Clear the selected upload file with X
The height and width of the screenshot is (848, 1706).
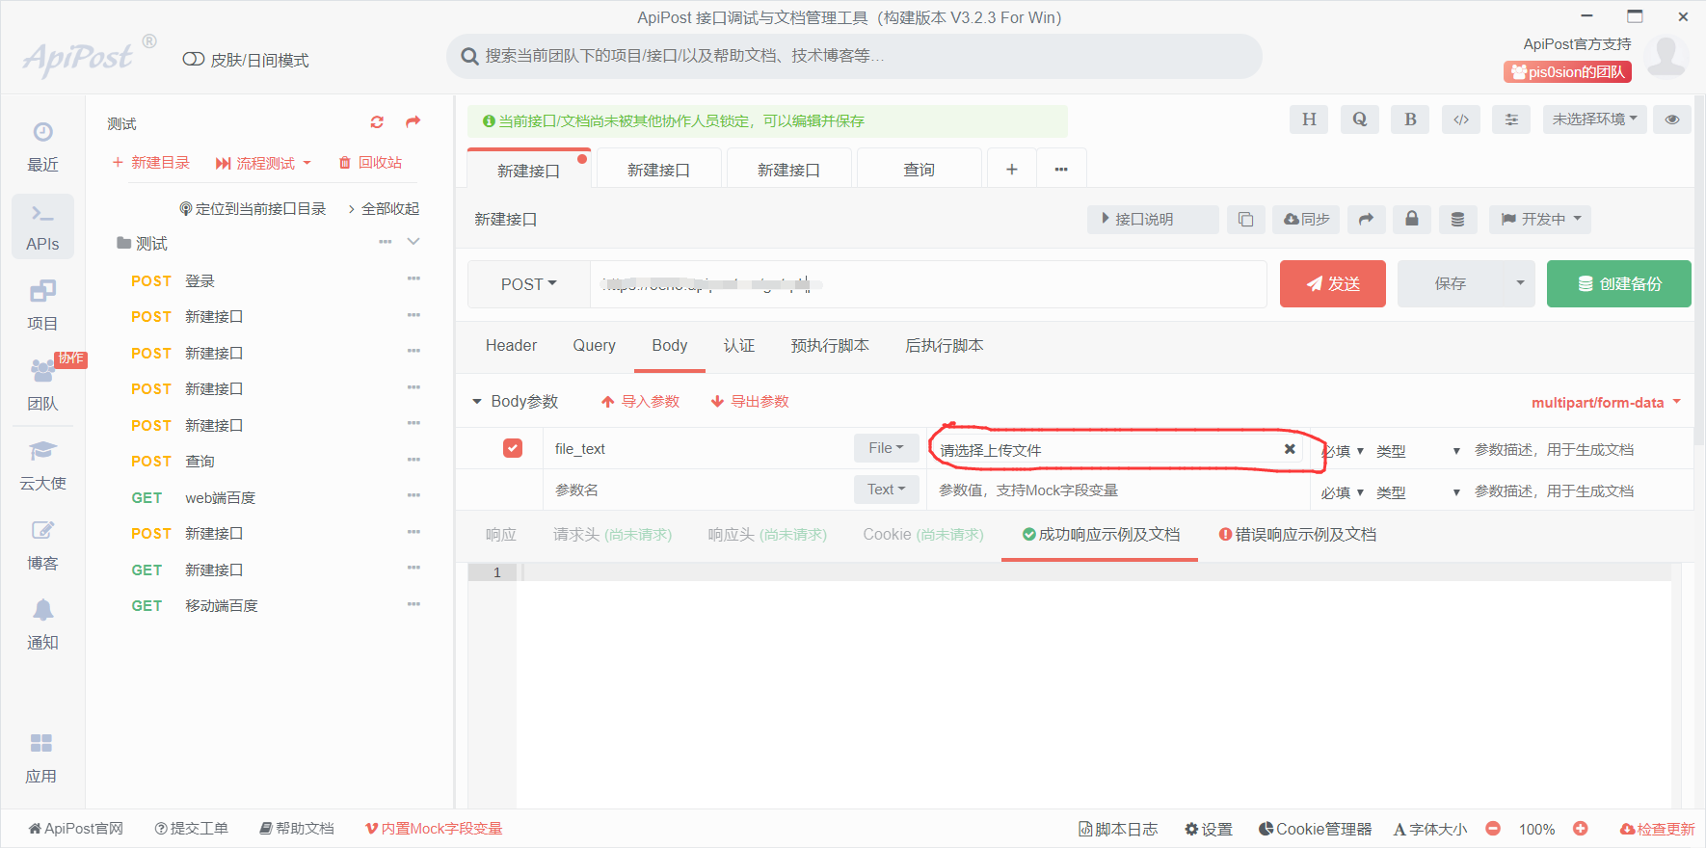[x=1290, y=449]
